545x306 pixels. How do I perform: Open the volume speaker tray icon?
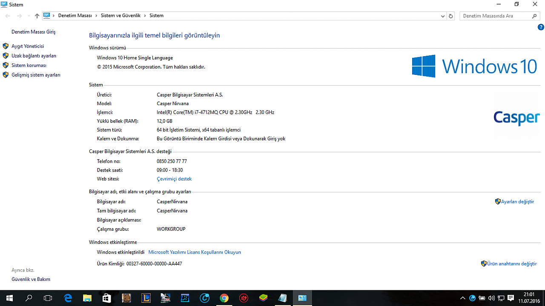pyautogui.click(x=491, y=298)
